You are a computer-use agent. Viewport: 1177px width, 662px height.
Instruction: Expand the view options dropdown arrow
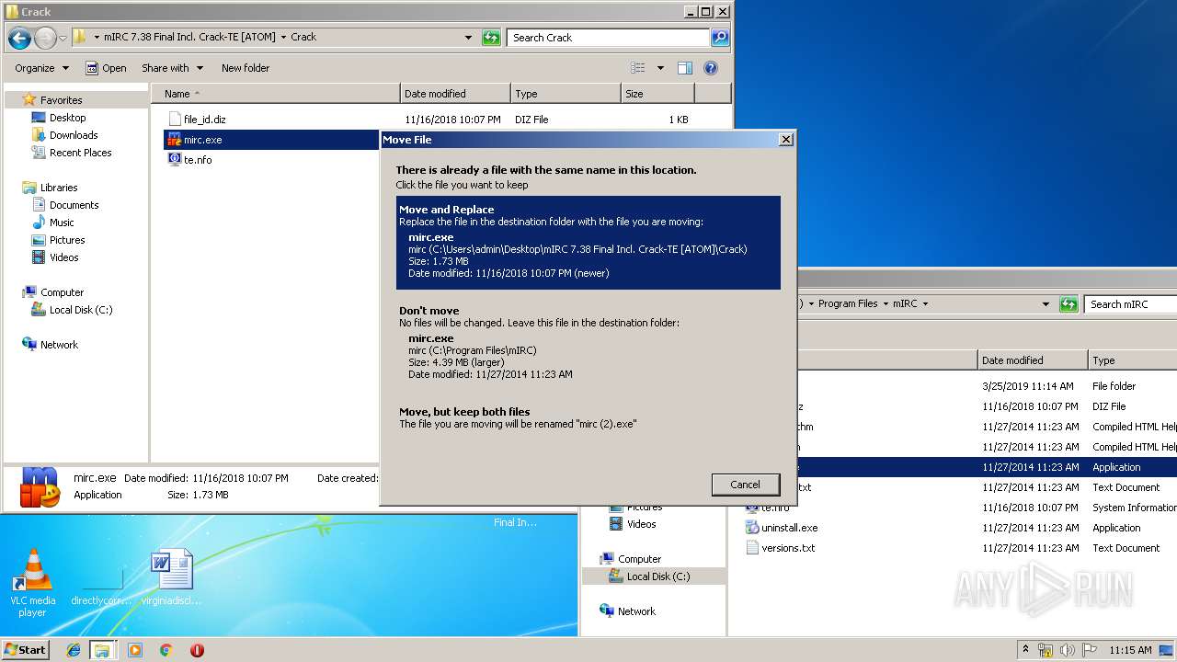tap(660, 68)
